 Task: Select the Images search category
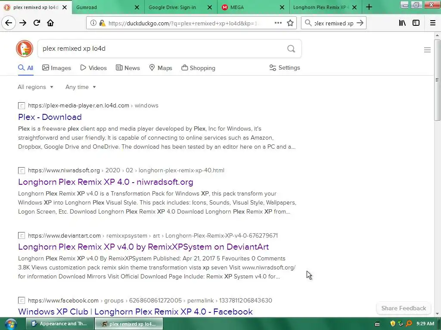[56, 68]
